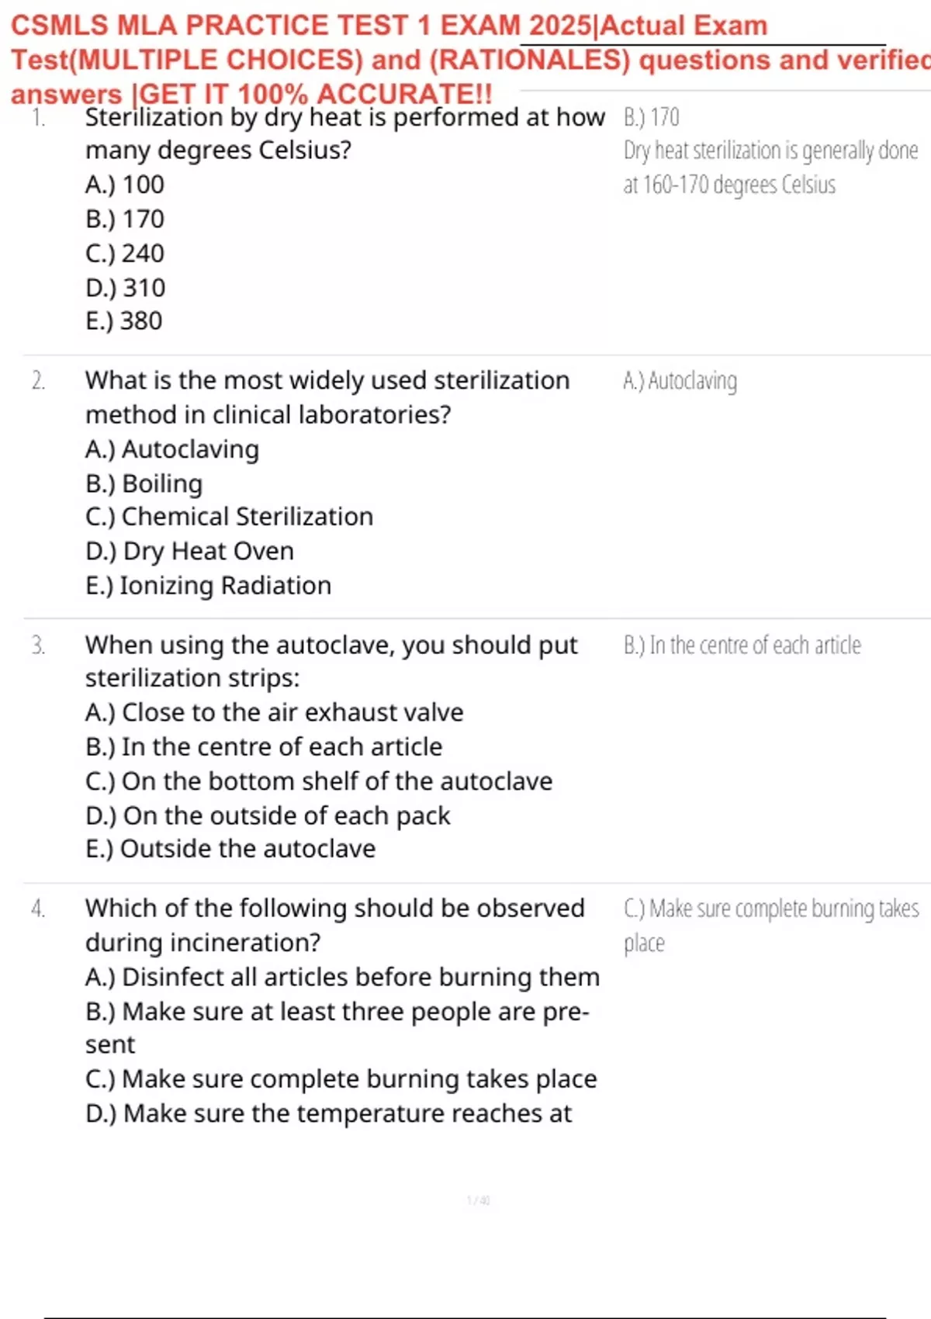This screenshot has width=931, height=1319.
Task: Pick choice "D.) 310" in question 1
Action: pos(126,288)
